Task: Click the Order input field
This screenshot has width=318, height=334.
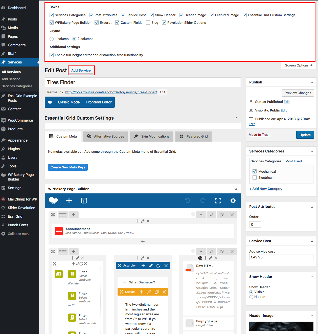Action: [255, 225]
